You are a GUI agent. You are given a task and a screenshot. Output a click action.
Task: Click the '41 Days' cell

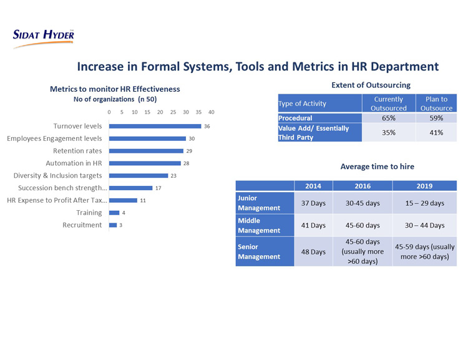click(313, 226)
